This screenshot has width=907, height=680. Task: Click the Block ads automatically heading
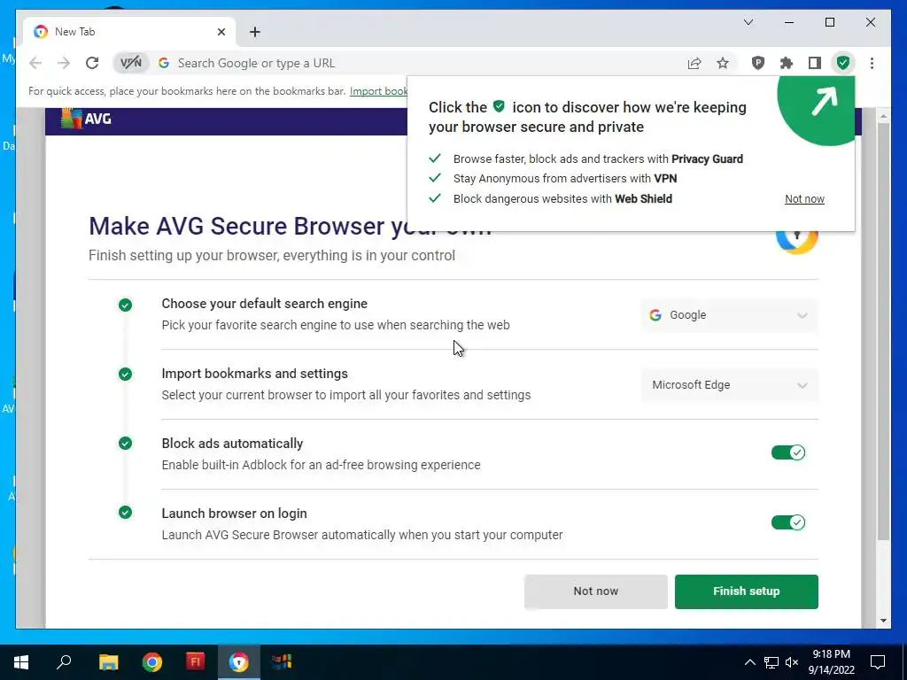pyautogui.click(x=232, y=444)
